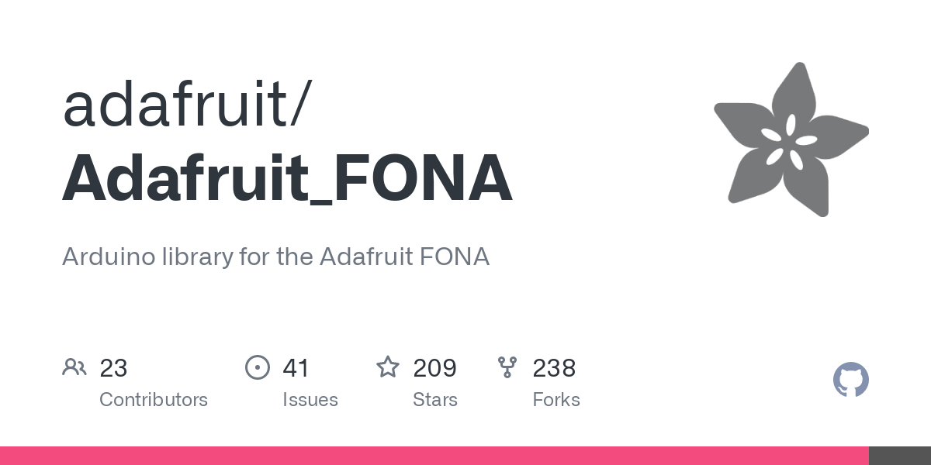Image resolution: width=931 pixels, height=465 pixels.
Task: Click the Contributors people icon
Action: tap(74, 367)
